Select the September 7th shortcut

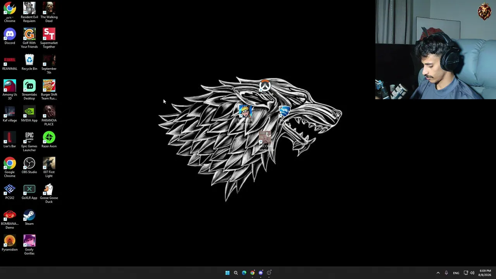coord(49,64)
